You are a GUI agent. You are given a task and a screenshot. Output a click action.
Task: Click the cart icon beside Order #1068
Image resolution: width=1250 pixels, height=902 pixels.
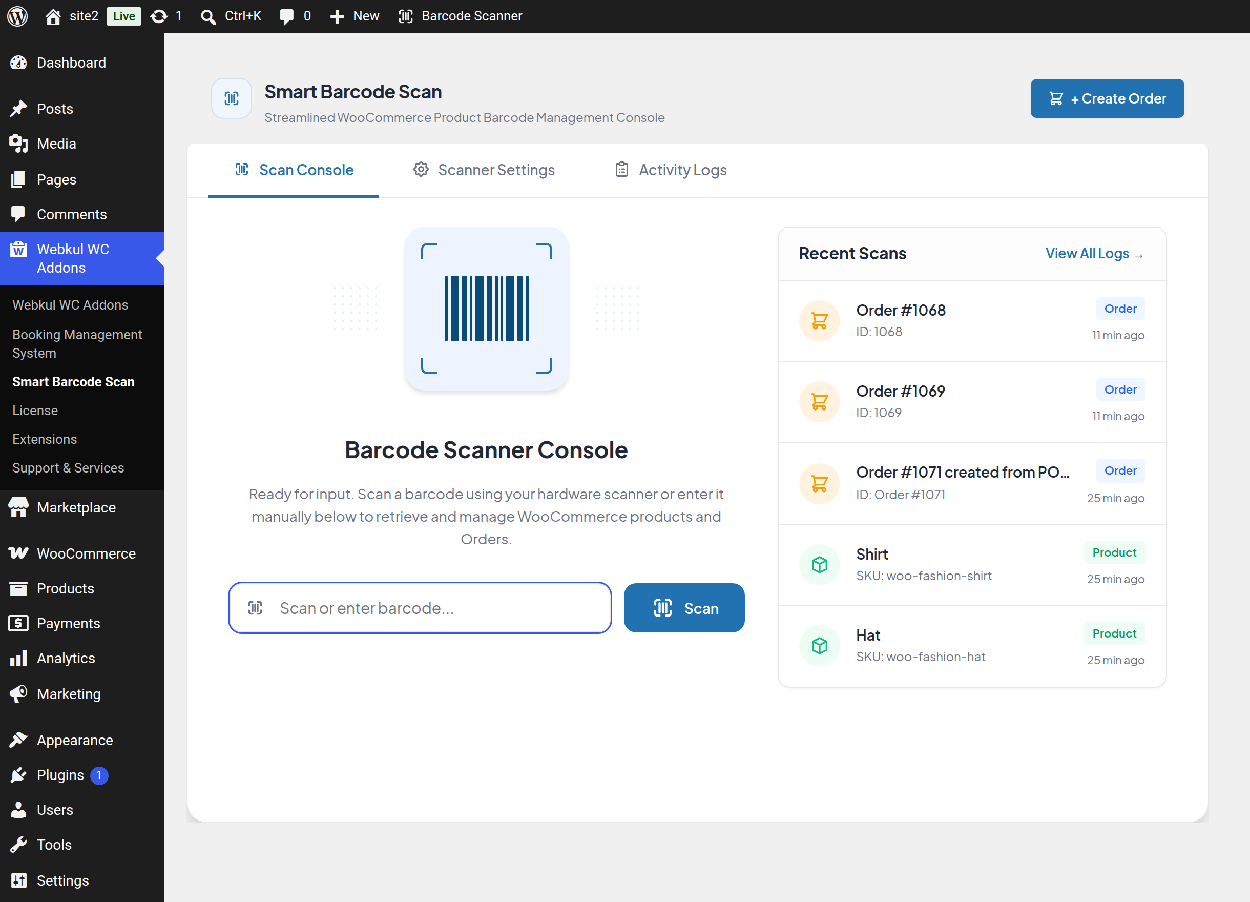pyautogui.click(x=820, y=321)
